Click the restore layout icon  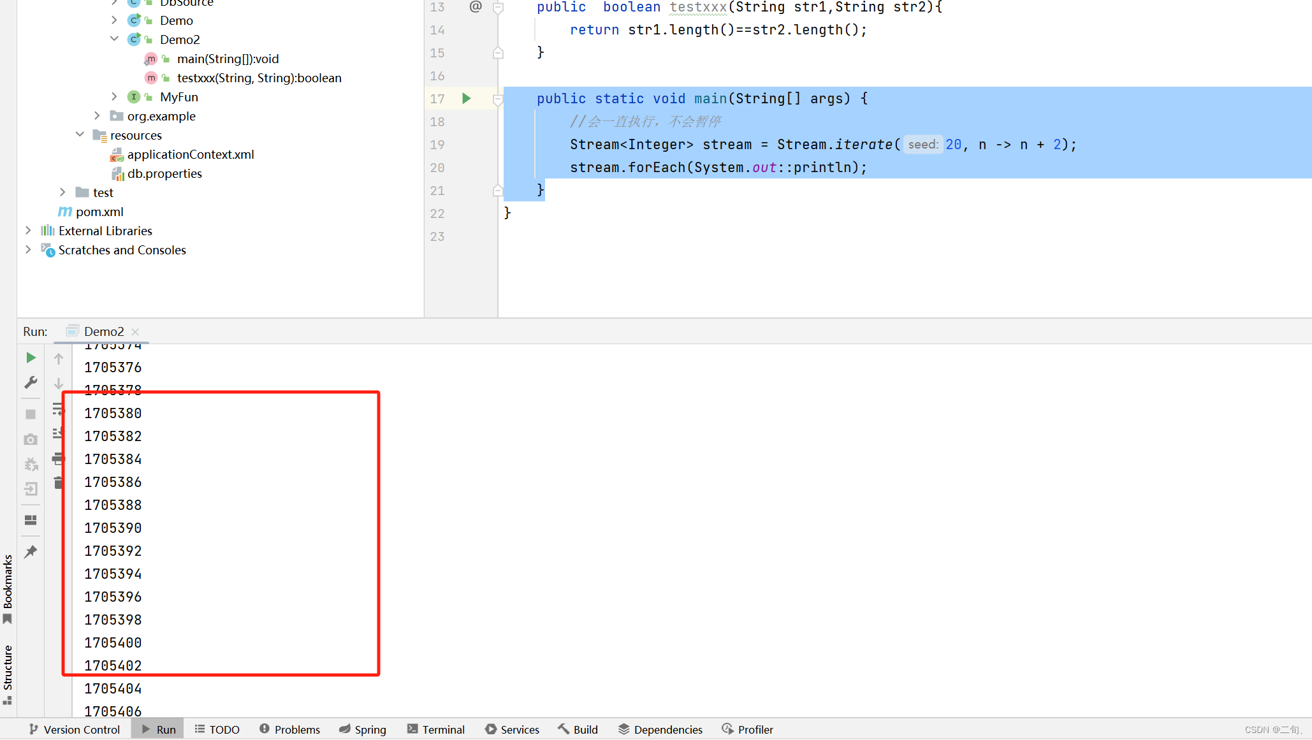31,520
